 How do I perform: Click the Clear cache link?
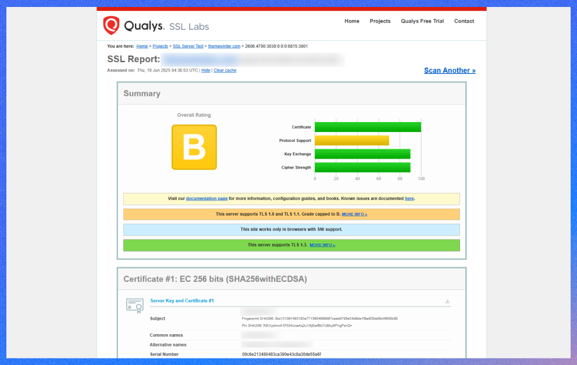tap(225, 70)
